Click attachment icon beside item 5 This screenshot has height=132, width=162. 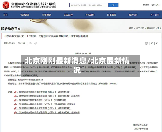tap(15, 108)
